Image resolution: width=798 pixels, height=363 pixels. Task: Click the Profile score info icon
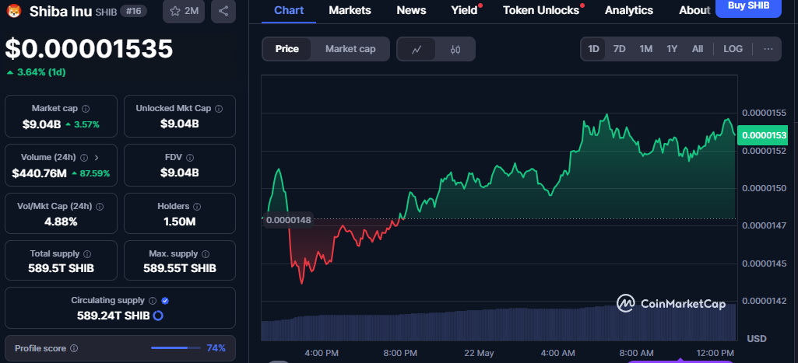pos(74,348)
